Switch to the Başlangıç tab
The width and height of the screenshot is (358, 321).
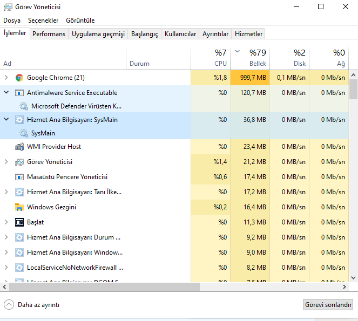point(145,34)
